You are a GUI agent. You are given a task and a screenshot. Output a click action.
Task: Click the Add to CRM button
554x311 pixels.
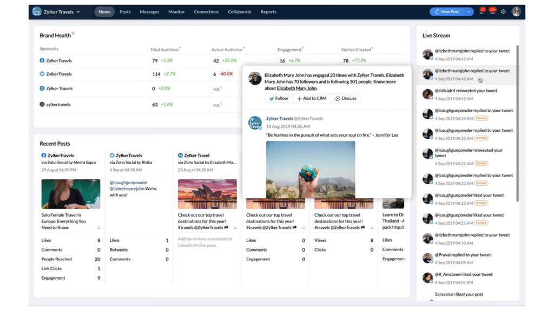(x=312, y=98)
